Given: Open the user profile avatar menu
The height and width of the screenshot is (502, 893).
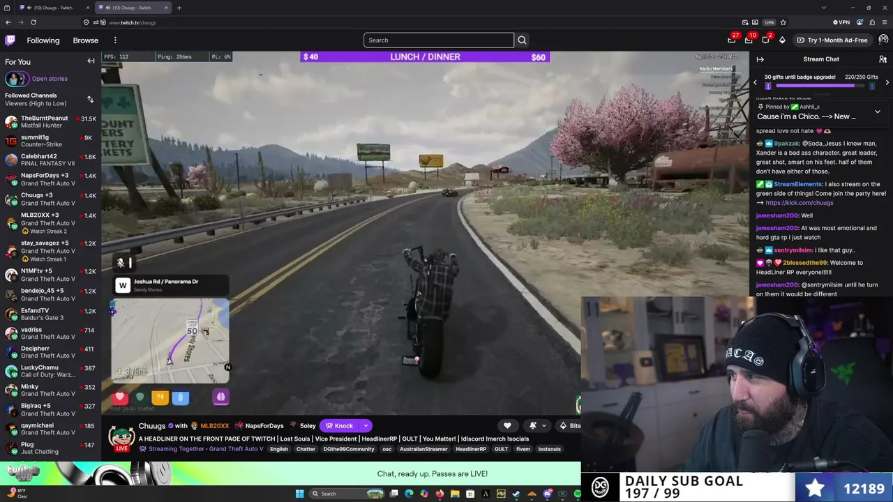Looking at the screenshot, I should tap(883, 40).
